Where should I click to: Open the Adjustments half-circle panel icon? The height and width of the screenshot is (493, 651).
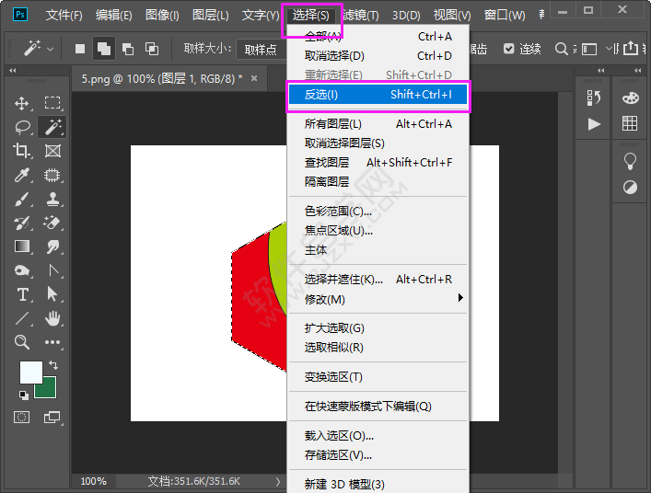point(630,188)
